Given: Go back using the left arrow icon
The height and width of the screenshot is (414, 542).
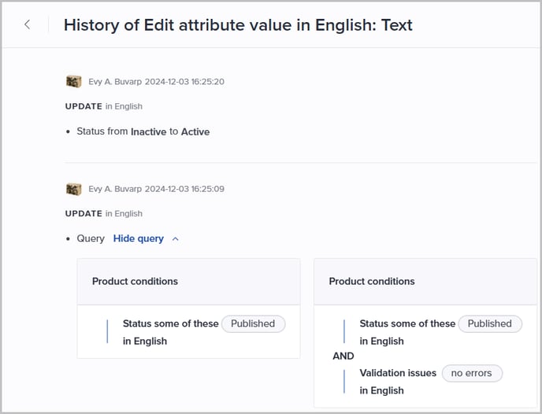Looking at the screenshot, I should tap(28, 24).
